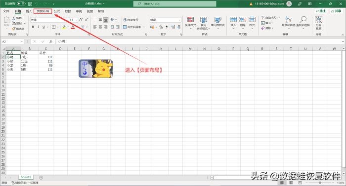346x186 pixels.
Task: Open the font name combo box 等线
Action: pos(49,20)
